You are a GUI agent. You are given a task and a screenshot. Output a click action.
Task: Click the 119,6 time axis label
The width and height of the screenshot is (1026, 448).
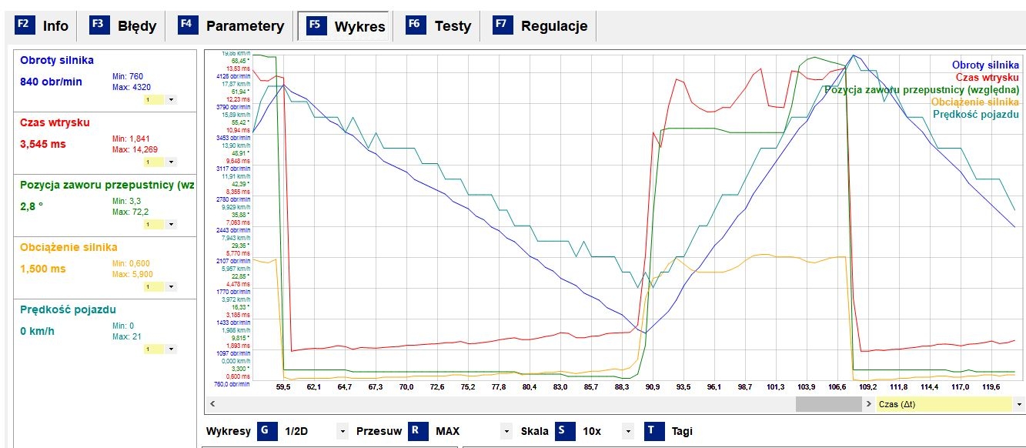click(x=991, y=387)
